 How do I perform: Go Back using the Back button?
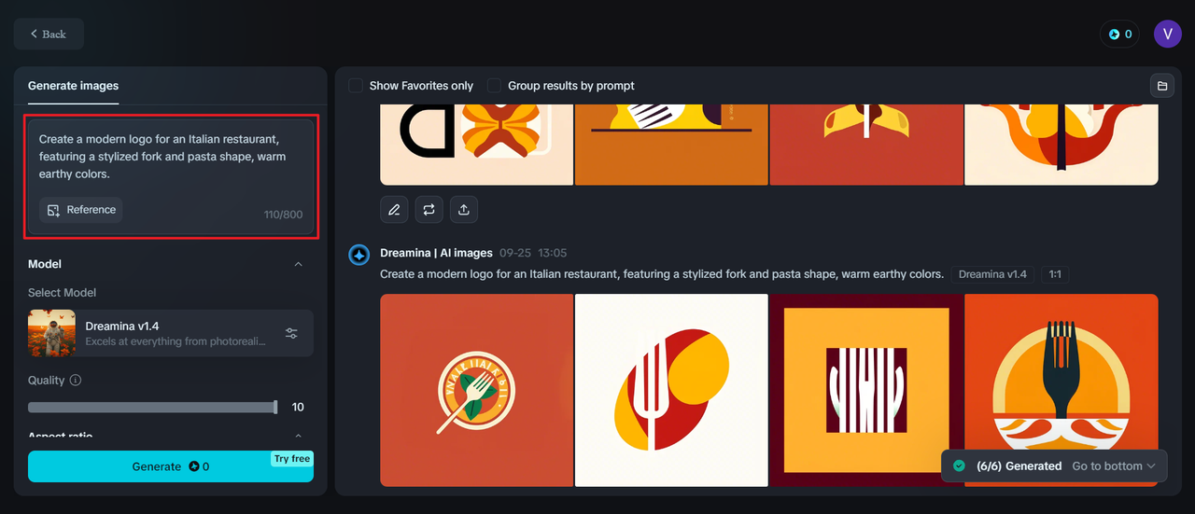49,34
